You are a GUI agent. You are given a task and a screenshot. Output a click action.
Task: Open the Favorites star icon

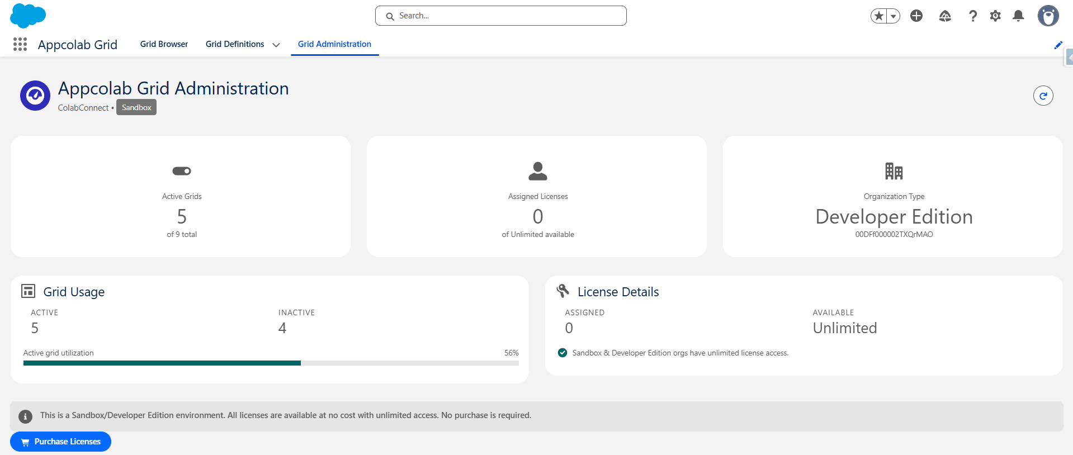click(x=879, y=16)
